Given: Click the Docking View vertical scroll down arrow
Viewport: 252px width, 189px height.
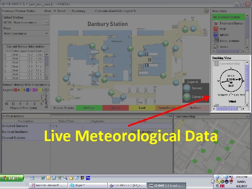Looking at the screenshot, I should click(247, 105).
